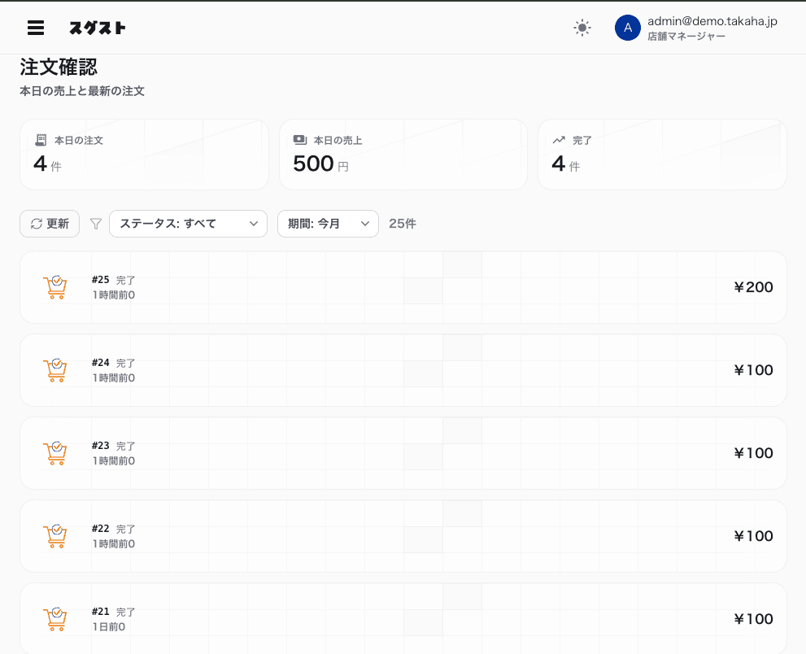The height and width of the screenshot is (654, 806).
Task: Open the 期間: 今月 dropdown
Action: (x=328, y=223)
